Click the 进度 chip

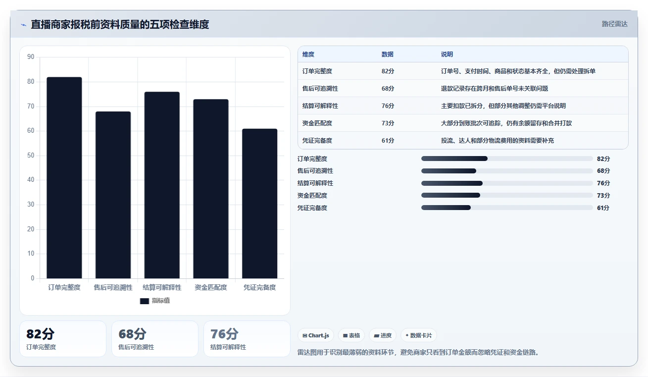[383, 335]
